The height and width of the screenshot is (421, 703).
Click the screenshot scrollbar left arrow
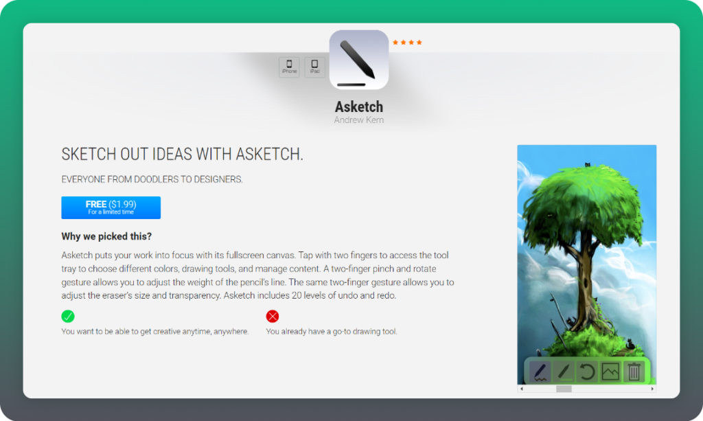[522, 389]
